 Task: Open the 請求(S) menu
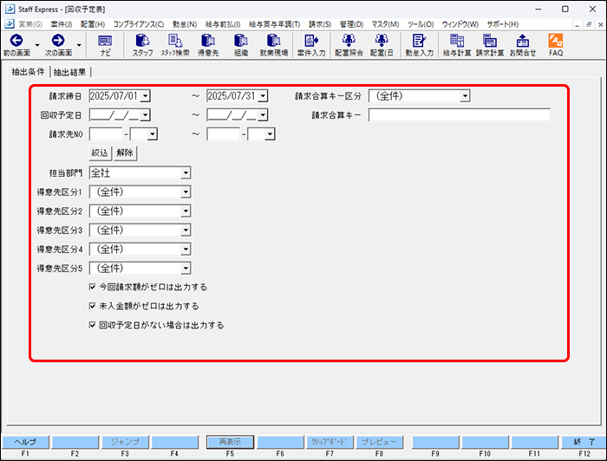320,24
